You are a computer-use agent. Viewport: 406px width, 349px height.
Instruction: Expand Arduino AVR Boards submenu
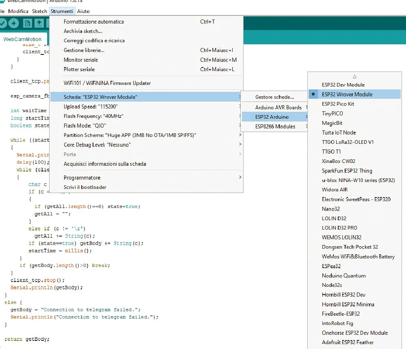tap(274, 108)
